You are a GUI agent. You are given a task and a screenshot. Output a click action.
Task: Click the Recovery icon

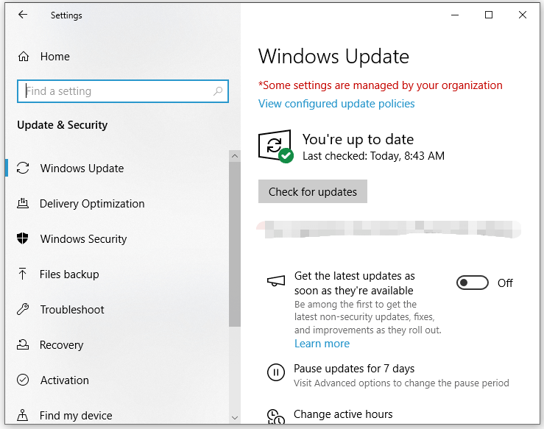point(23,344)
